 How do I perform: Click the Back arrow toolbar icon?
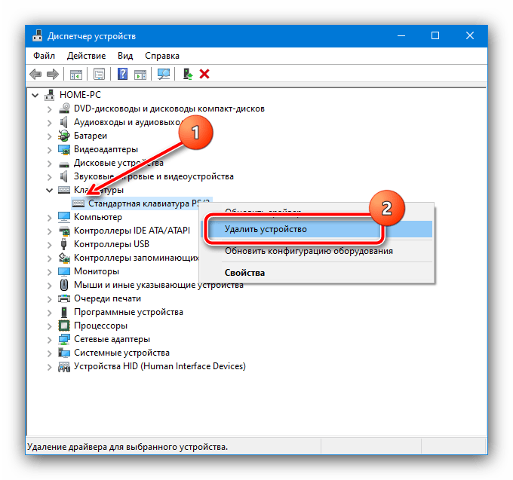pyautogui.click(x=35, y=74)
